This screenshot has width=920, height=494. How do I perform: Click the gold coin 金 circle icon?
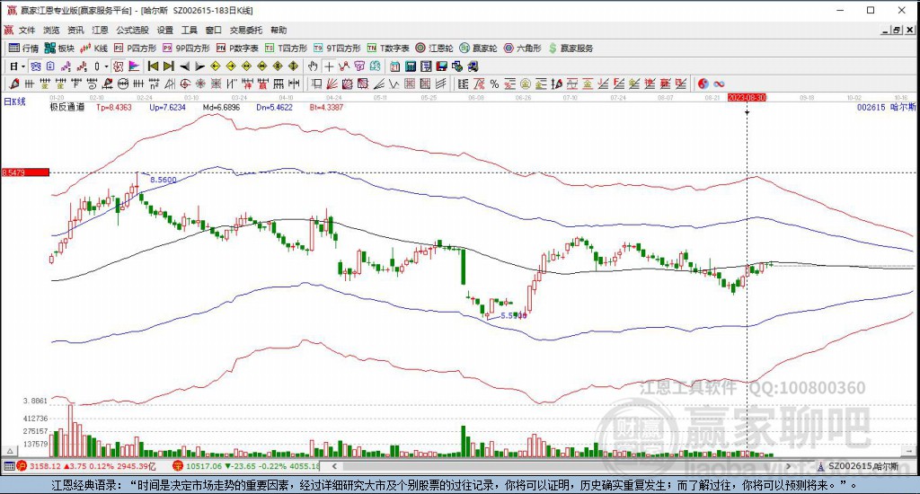[526, 84]
